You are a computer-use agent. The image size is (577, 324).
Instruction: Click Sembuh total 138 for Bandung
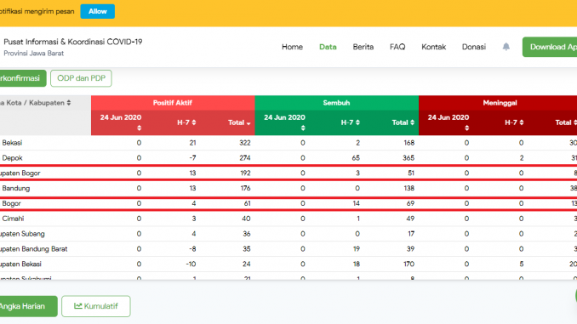tap(408, 188)
